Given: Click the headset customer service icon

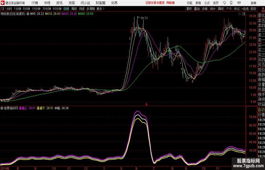Looking at the screenshot, I should pos(224,3).
